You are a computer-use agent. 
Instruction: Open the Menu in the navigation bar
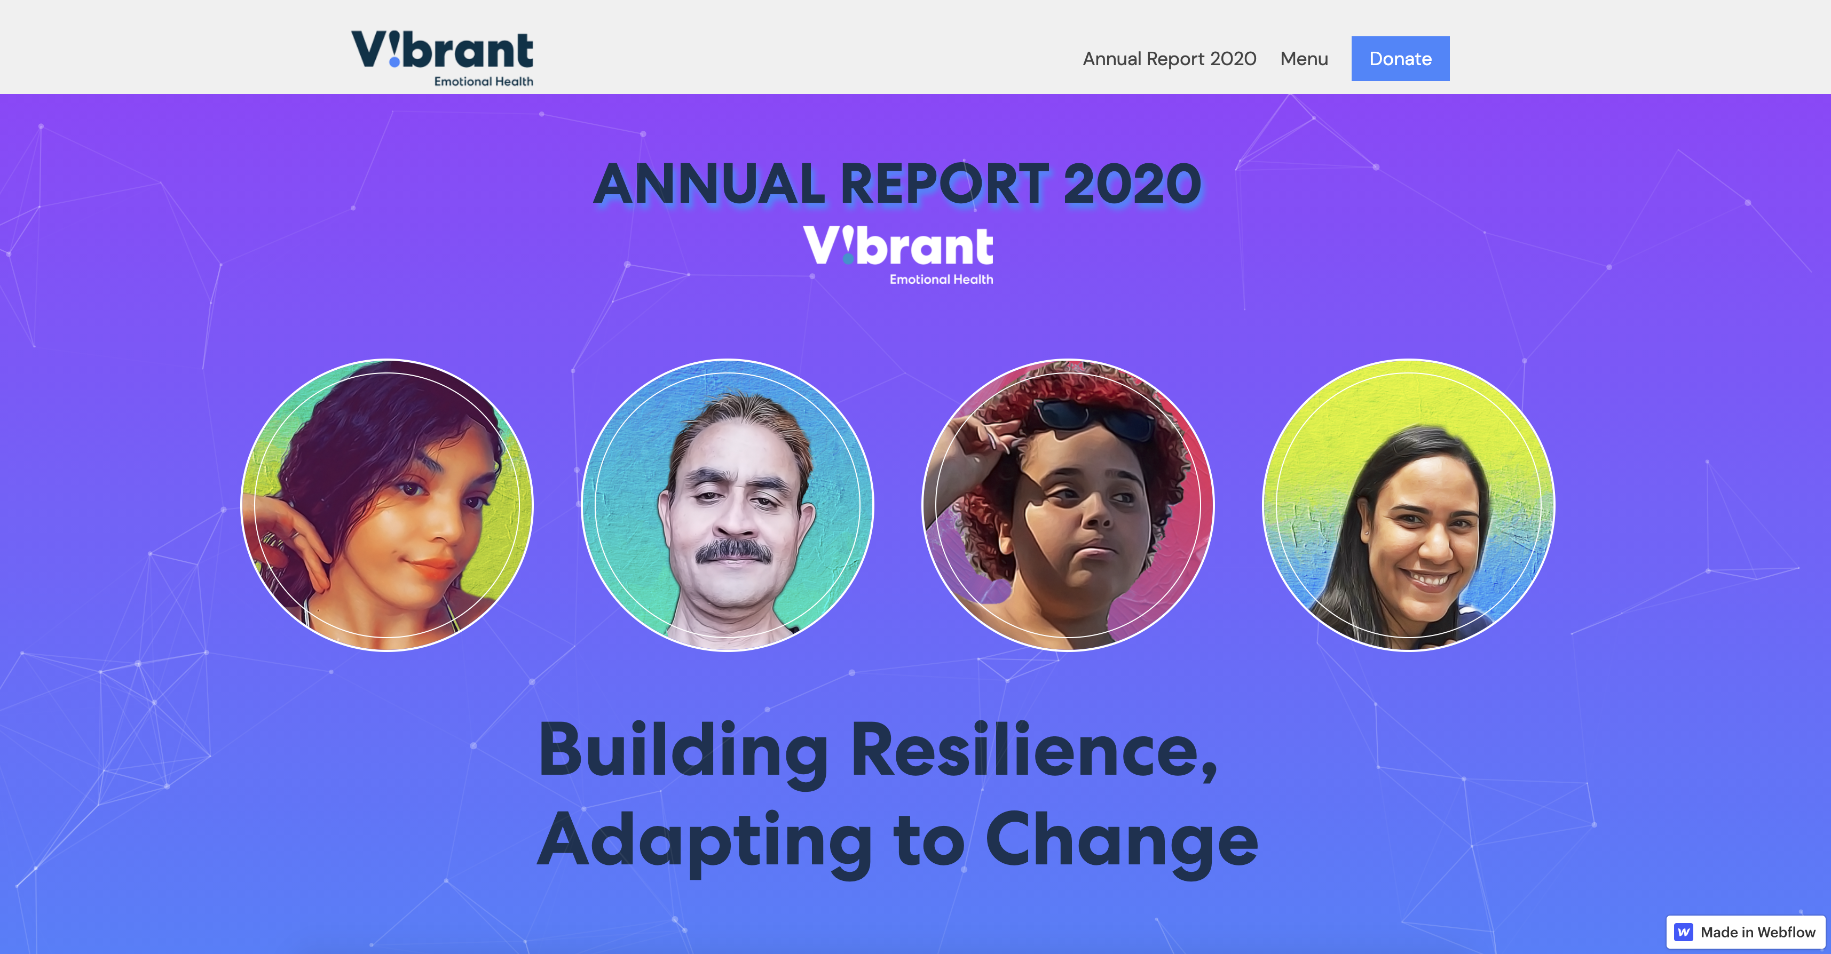[1304, 58]
